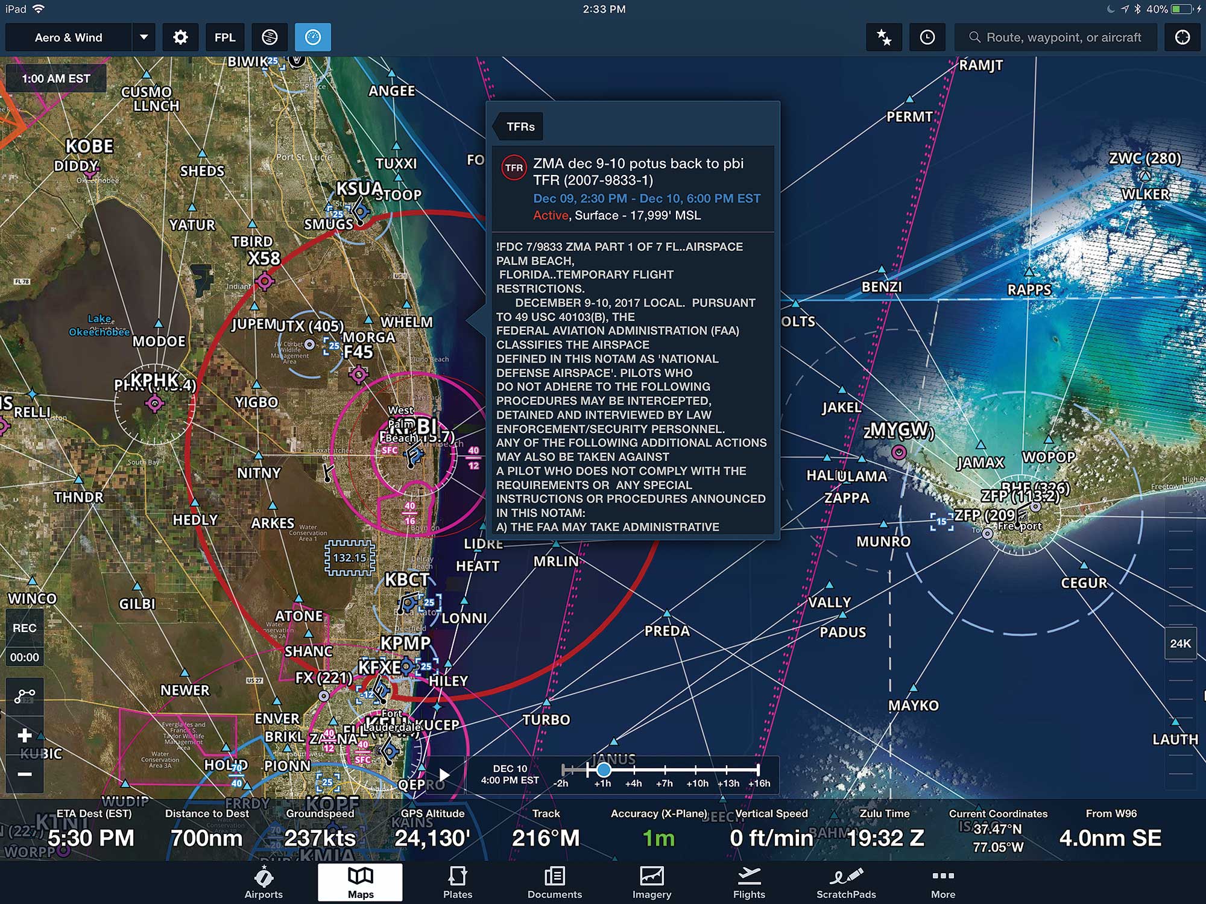Open the ScratchPads tab
The height and width of the screenshot is (904, 1206).
[846, 883]
